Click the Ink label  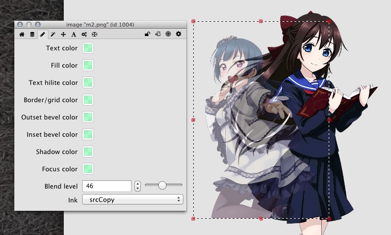tap(73, 200)
